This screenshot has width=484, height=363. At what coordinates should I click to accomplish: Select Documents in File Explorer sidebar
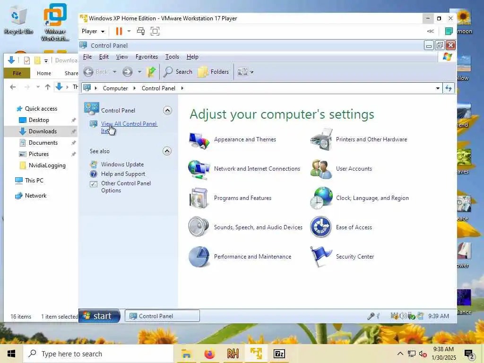(x=43, y=143)
